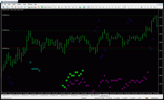Screen dimensions: 164x100
Task: Select the H4 timeframe button
Action: tap(109, 7)
